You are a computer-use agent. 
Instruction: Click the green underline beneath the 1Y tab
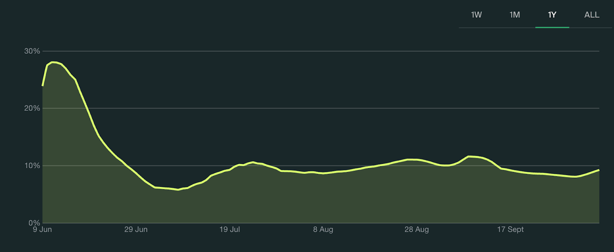coord(552,27)
